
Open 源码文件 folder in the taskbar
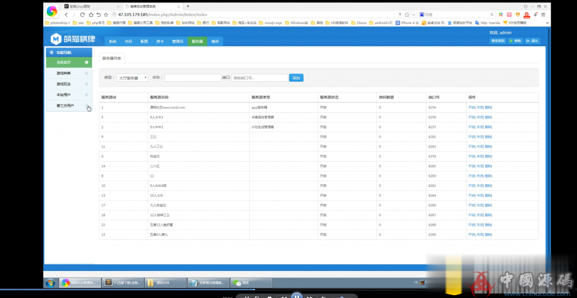tap(165, 283)
